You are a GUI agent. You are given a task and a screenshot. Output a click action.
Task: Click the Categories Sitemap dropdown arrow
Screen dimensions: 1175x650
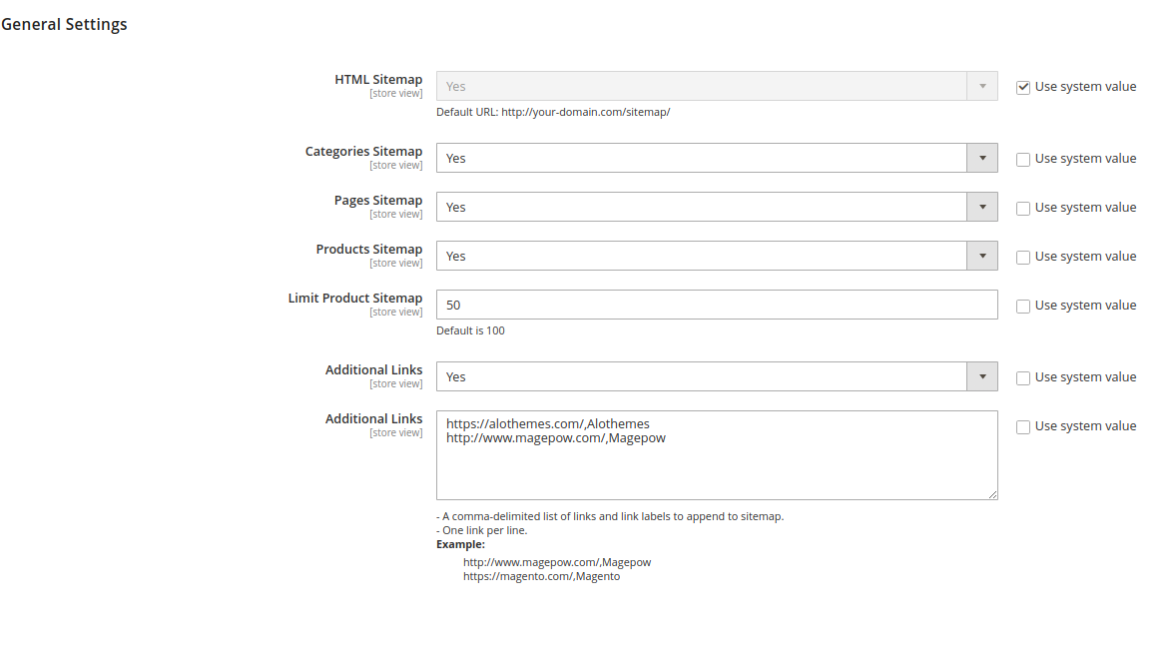click(x=982, y=158)
